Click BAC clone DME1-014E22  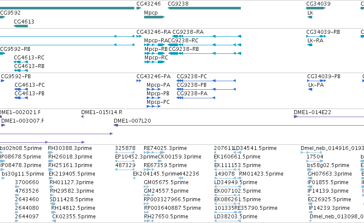(x=312, y=112)
